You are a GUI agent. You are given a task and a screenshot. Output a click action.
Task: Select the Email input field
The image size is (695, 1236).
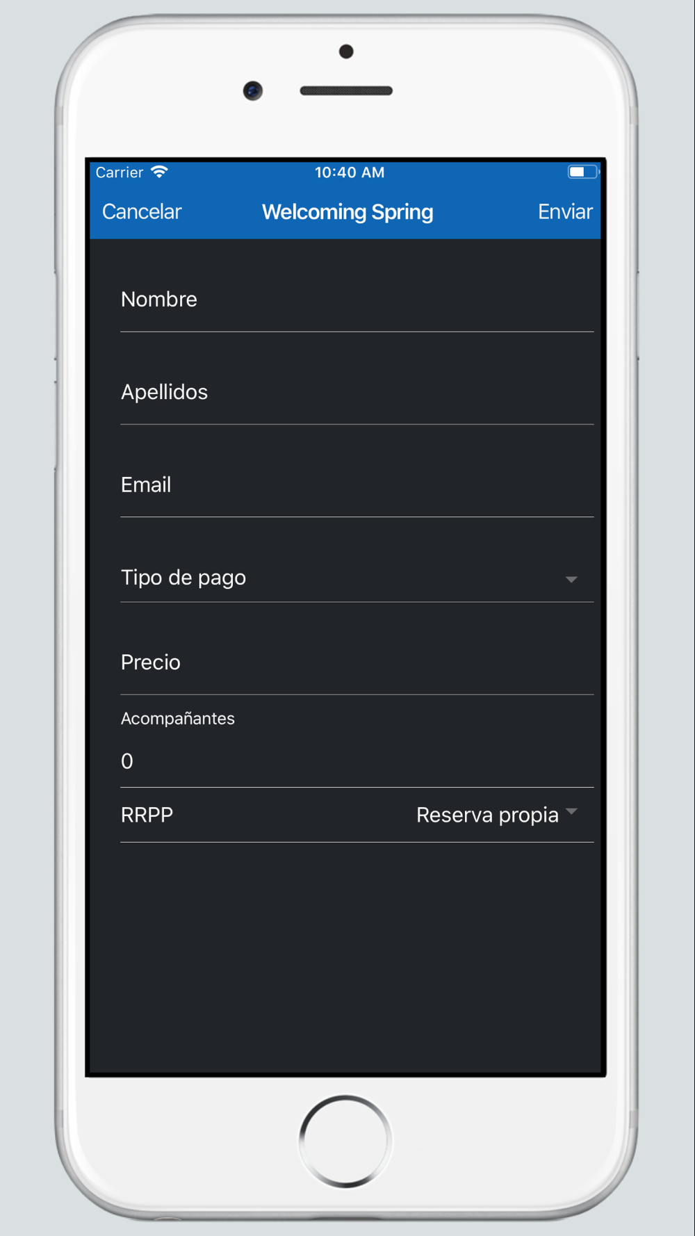pos(357,485)
